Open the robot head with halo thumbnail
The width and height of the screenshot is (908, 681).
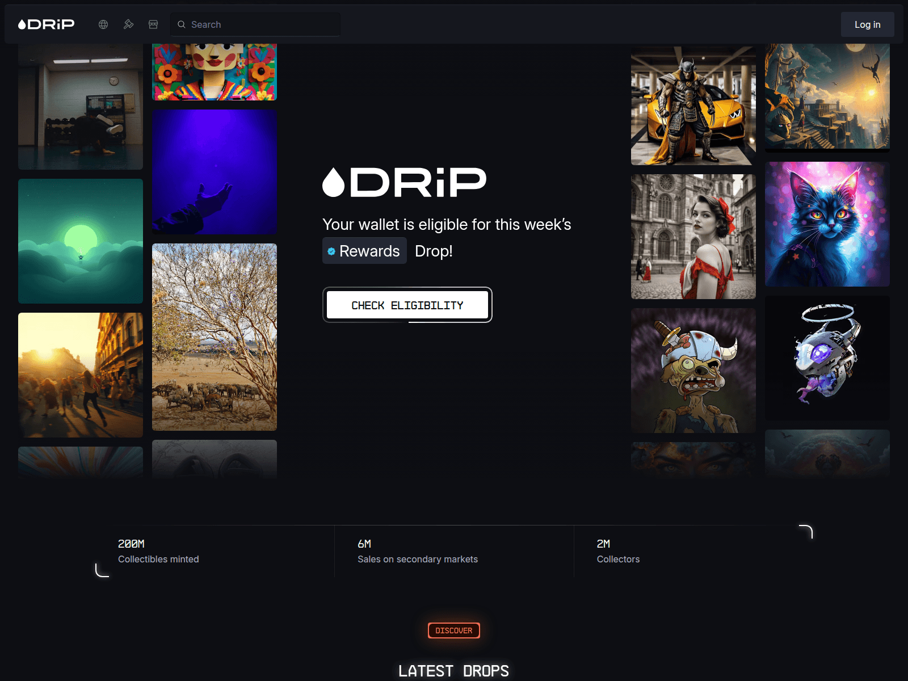click(827, 358)
